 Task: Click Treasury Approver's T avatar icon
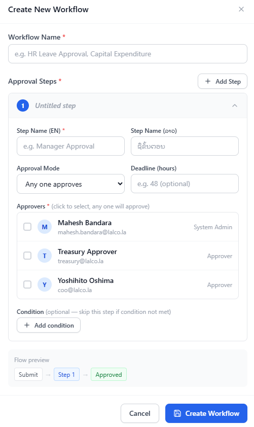45,256
